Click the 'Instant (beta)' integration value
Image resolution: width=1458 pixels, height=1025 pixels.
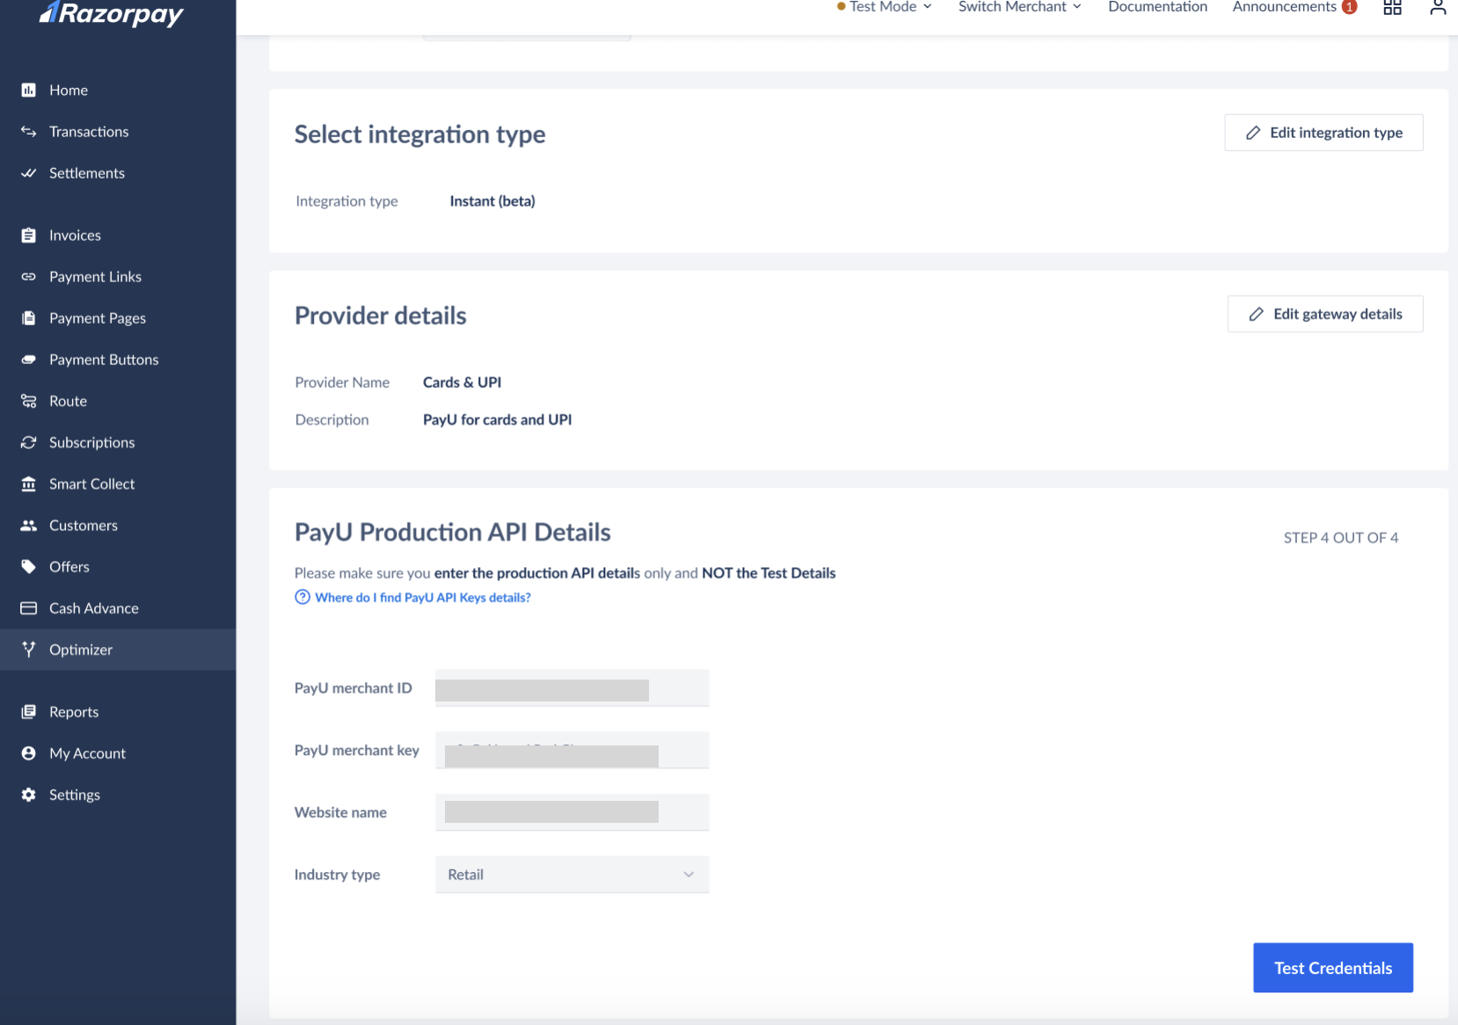point(492,200)
